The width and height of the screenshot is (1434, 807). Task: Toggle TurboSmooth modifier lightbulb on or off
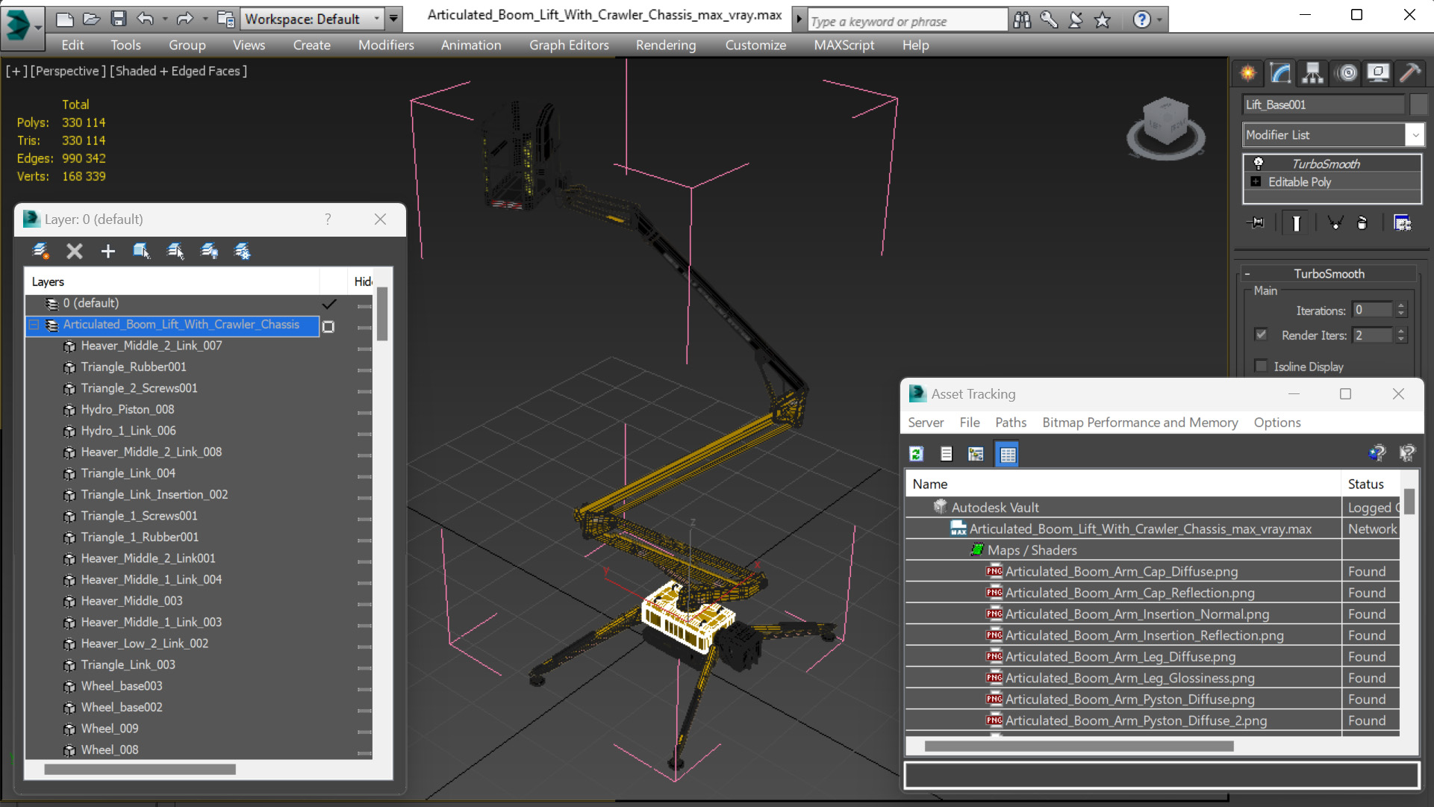[x=1259, y=163]
